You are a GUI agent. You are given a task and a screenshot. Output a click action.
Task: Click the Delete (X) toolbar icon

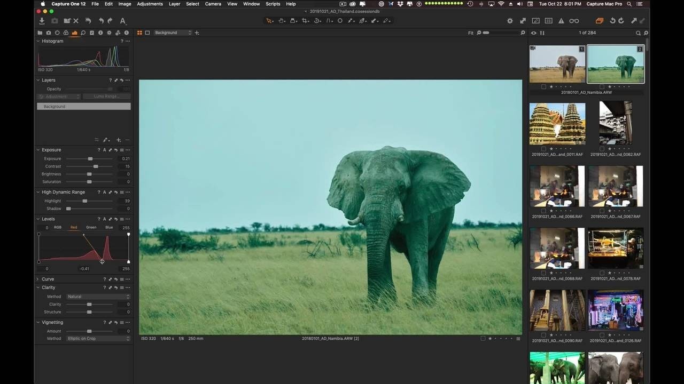[76, 21]
